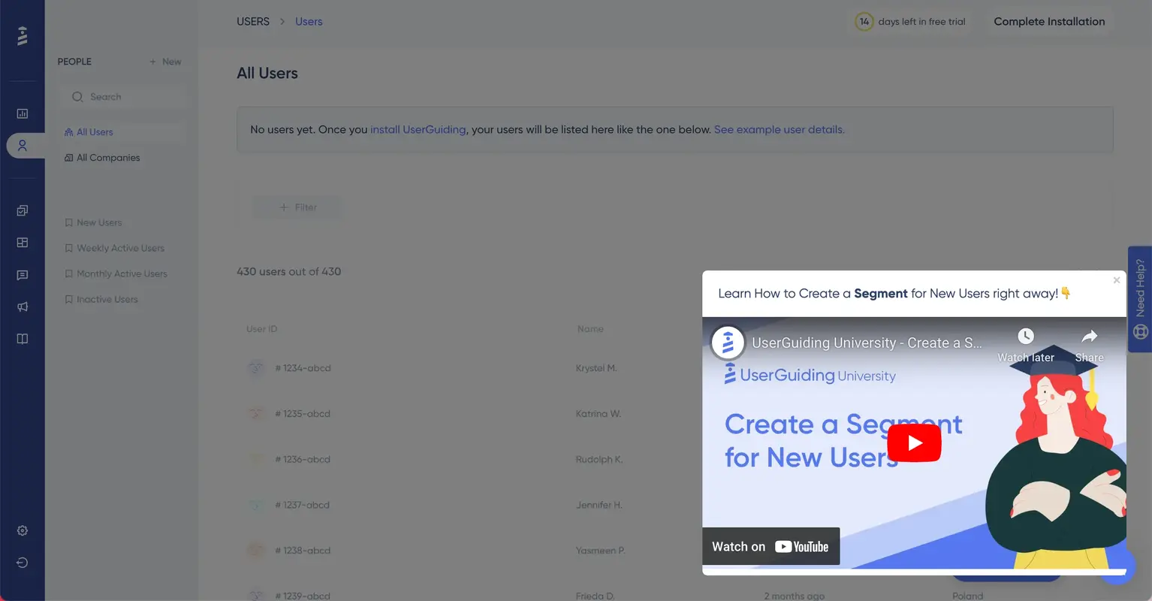Open the knowledge base book icon in the sidebar

[23, 339]
